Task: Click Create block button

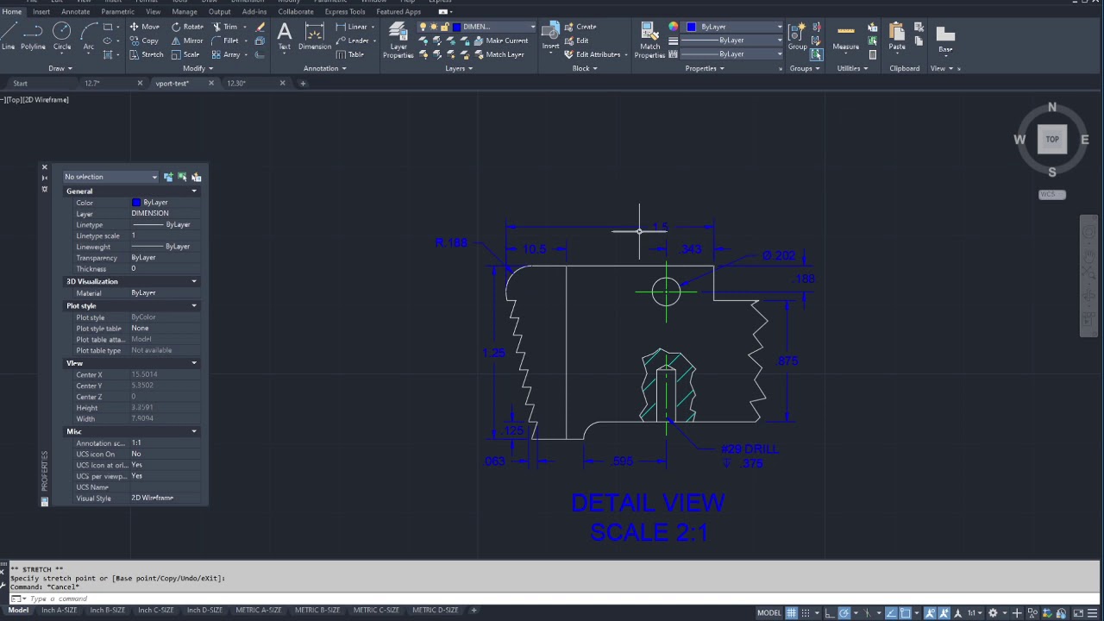Action: point(580,27)
